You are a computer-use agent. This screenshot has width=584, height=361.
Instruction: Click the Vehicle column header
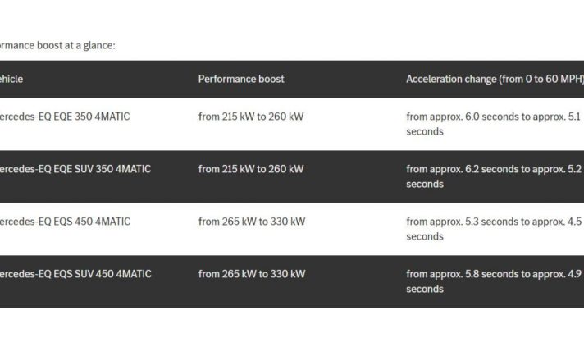point(11,79)
